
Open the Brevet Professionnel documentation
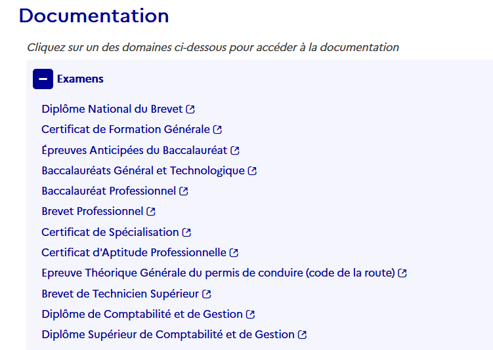[x=92, y=212]
